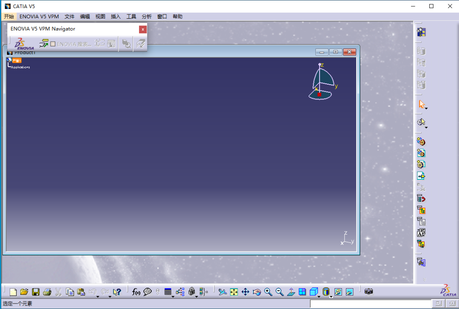Open the 视图 menu
This screenshot has width=459, height=309.
100,17
